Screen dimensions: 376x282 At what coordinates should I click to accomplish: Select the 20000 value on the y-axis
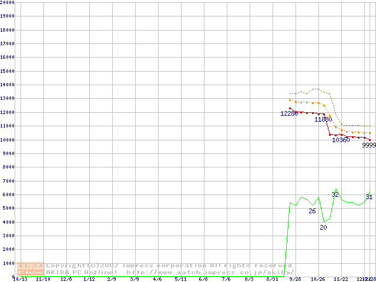(7, 2)
